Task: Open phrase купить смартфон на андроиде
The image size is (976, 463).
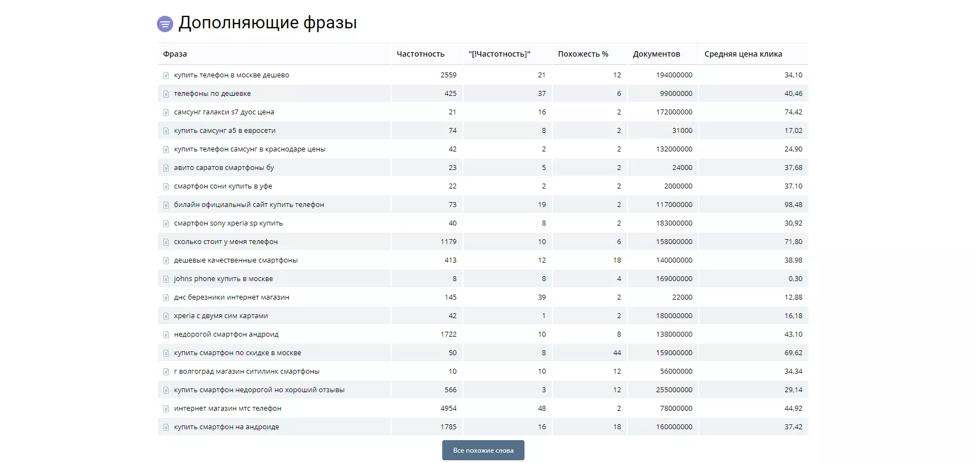Action: (x=227, y=427)
